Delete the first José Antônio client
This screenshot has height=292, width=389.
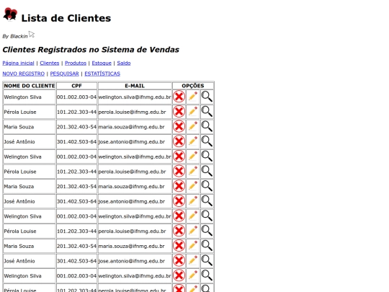click(x=179, y=141)
